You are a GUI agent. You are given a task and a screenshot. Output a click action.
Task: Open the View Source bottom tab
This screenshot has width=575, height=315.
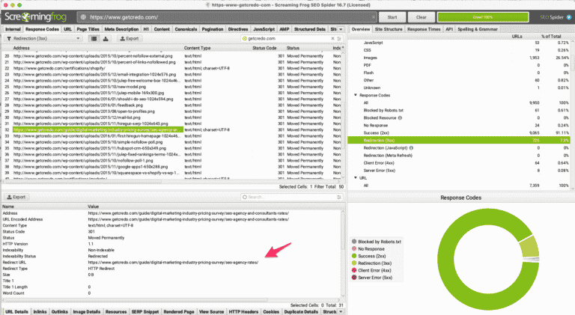pos(212,312)
